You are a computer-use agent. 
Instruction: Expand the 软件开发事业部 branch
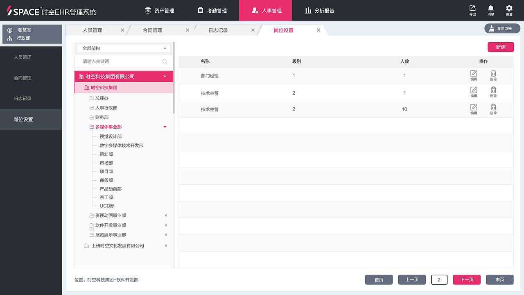(x=165, y=225)
